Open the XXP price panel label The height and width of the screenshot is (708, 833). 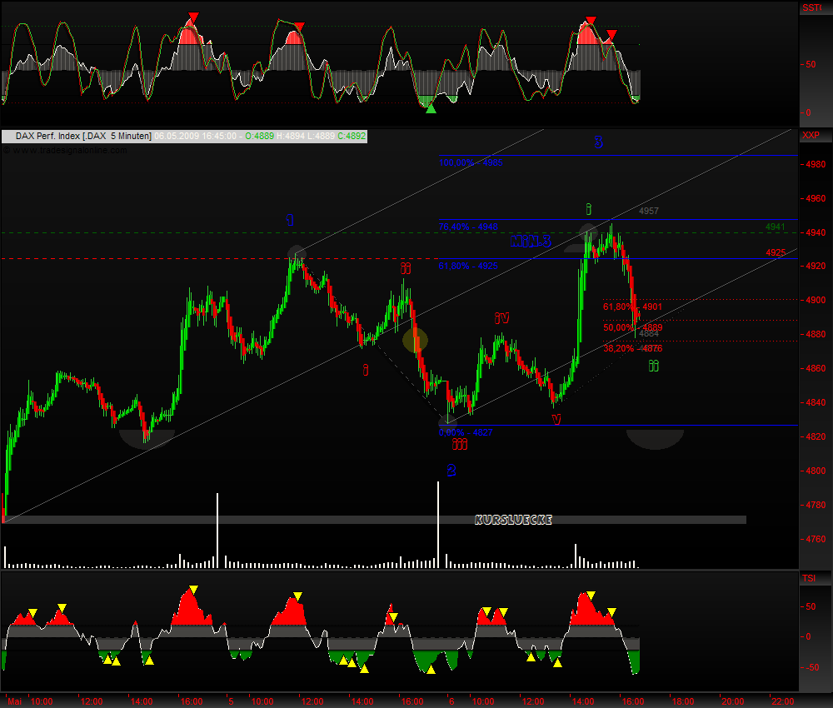(x=811, y=135)
